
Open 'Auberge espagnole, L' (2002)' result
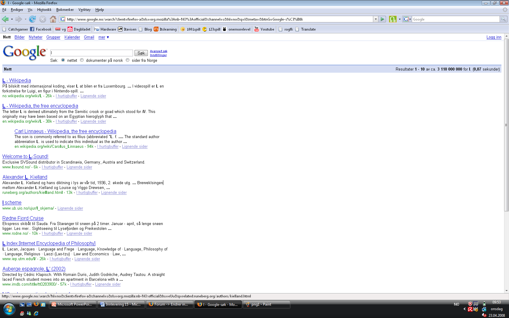pyautogui.click(x=34, y=269)
